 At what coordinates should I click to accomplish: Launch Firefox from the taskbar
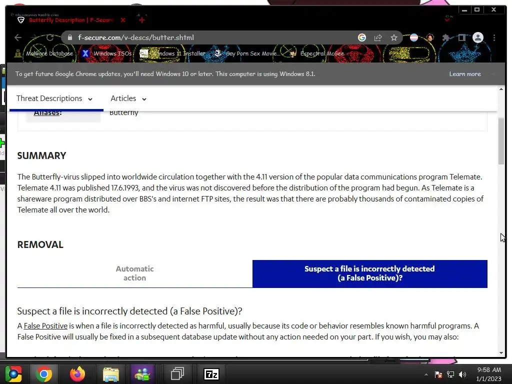coord(77,374)
